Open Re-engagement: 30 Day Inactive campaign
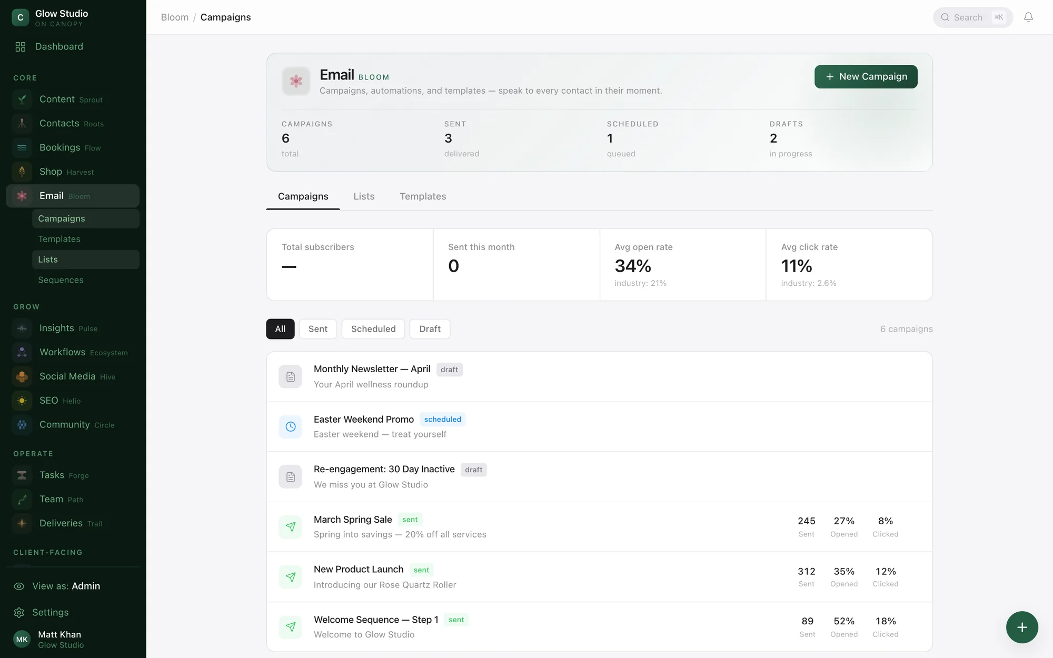The width and height of the screenshot is (1053, 658). point(599,477)
